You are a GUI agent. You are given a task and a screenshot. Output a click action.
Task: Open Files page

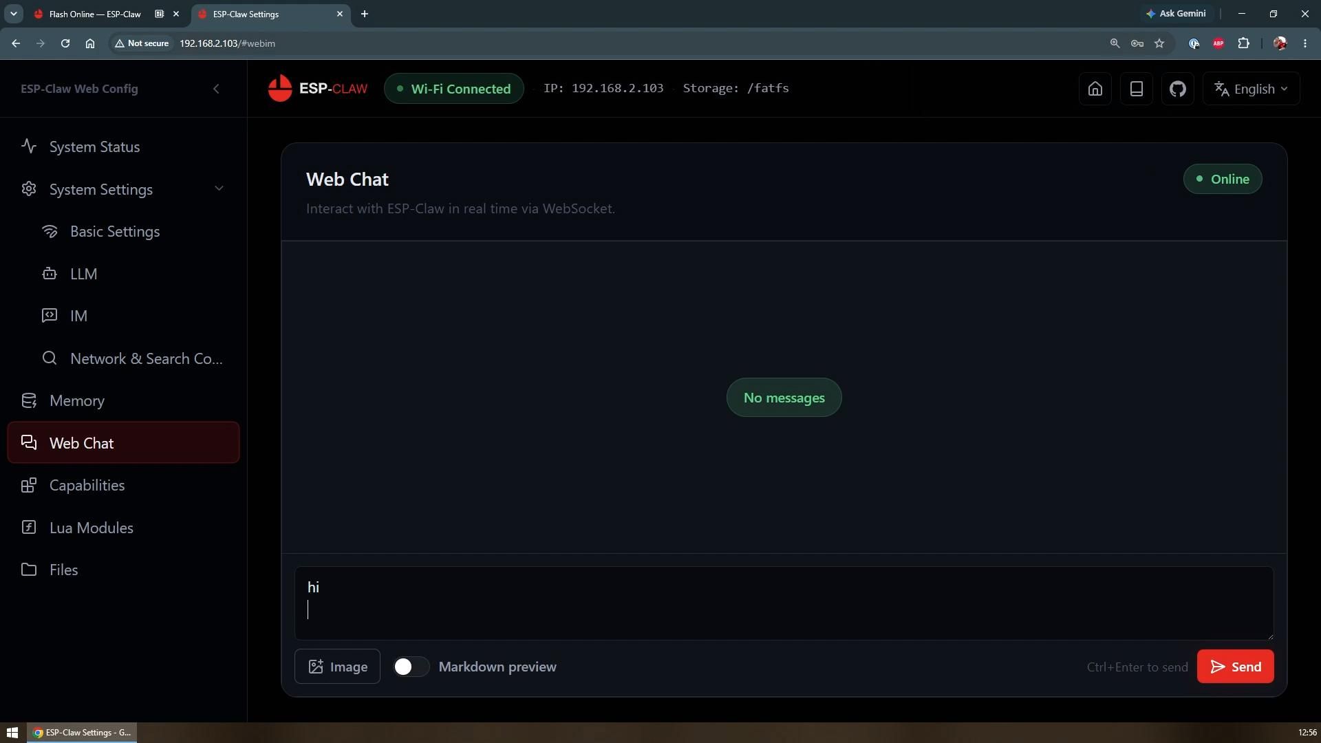point(123,570)
